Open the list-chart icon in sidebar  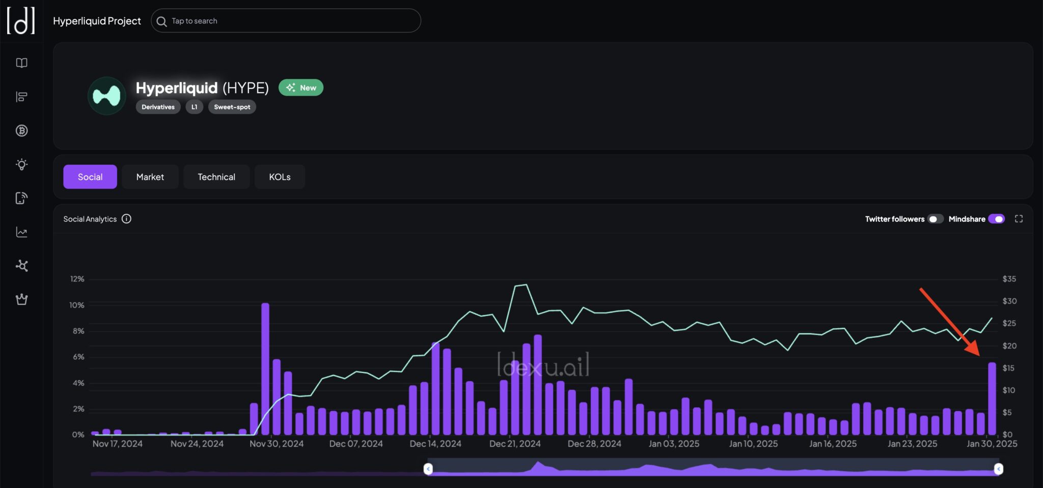(21, 97)
